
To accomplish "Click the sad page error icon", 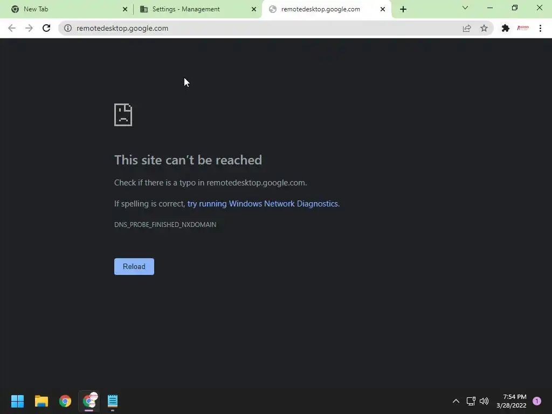I will [x=123, y=115].
